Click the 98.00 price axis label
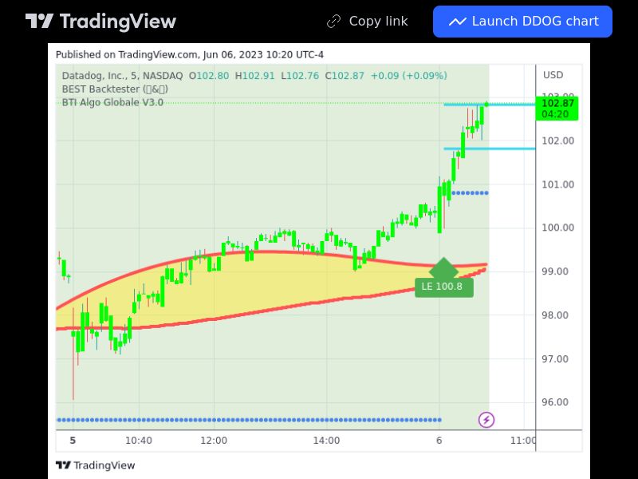 554,315
